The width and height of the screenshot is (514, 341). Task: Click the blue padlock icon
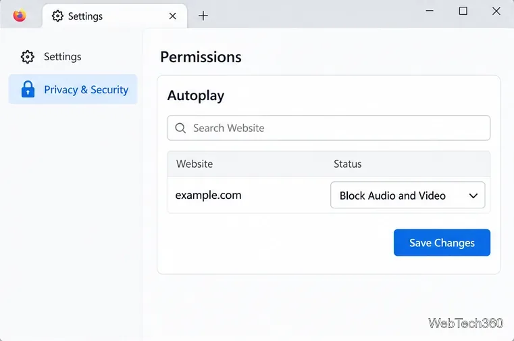click(28, 89)
